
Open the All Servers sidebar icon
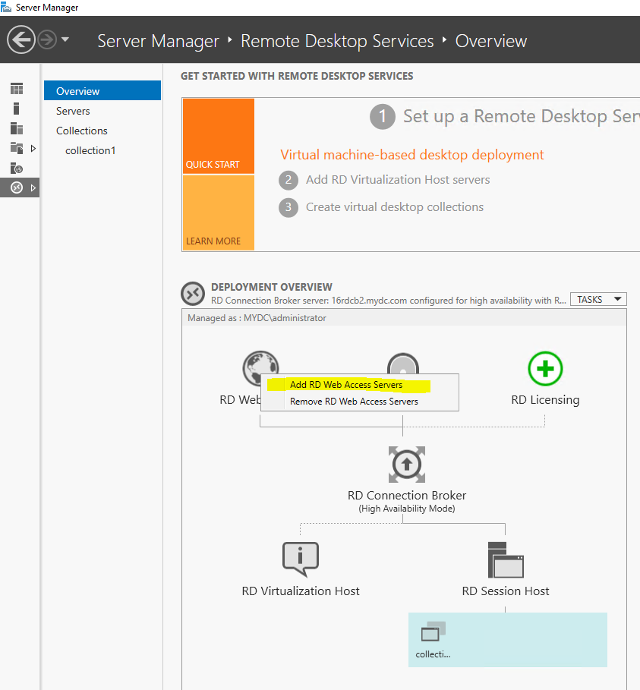click(x=17, y=128)
